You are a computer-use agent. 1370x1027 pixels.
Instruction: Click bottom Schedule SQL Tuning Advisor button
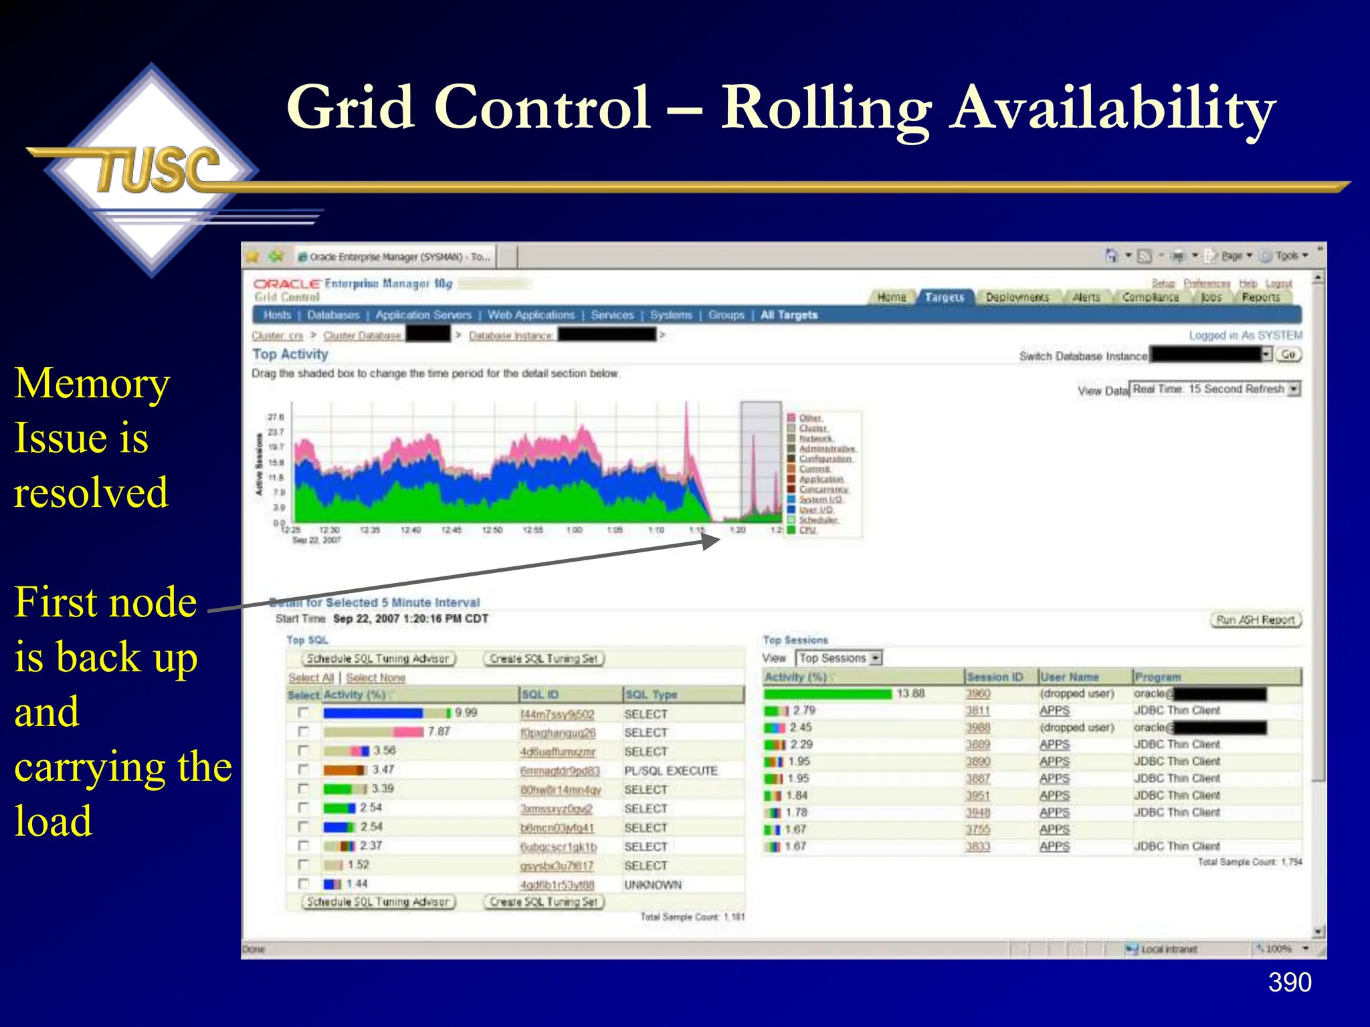click(379, 902)
